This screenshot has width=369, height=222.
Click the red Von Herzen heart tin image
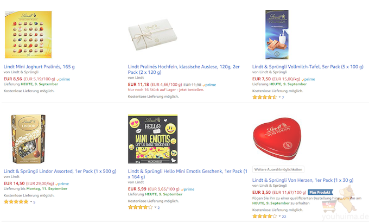[277, 138]
